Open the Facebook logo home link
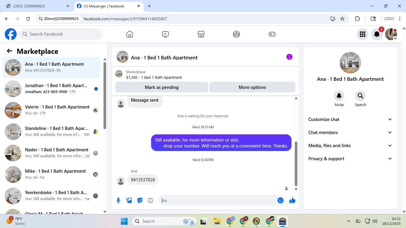406x228 pixels. 11,34
